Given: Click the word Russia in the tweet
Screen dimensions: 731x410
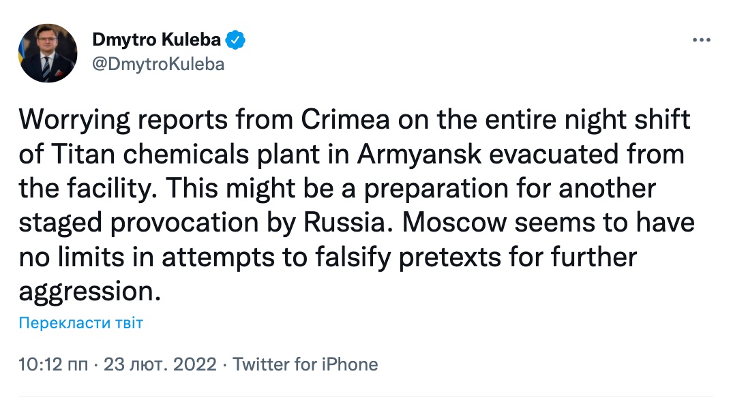Looking at the screenshot, I should [x=345, y=223].
